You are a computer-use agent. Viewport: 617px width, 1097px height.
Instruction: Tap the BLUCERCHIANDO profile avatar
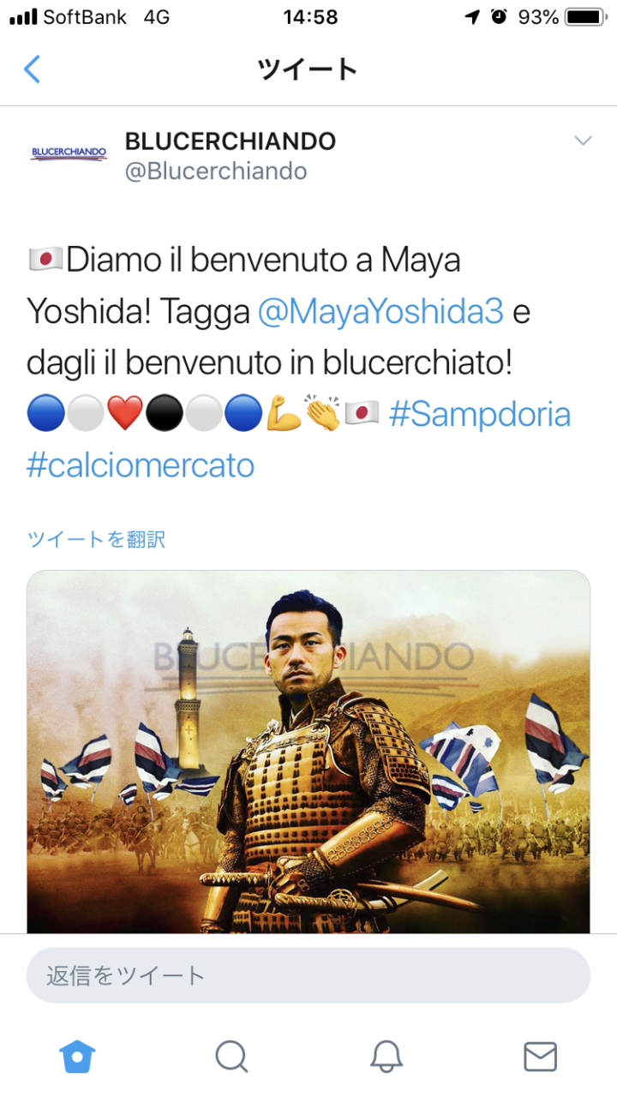click(x=69, y=154)
